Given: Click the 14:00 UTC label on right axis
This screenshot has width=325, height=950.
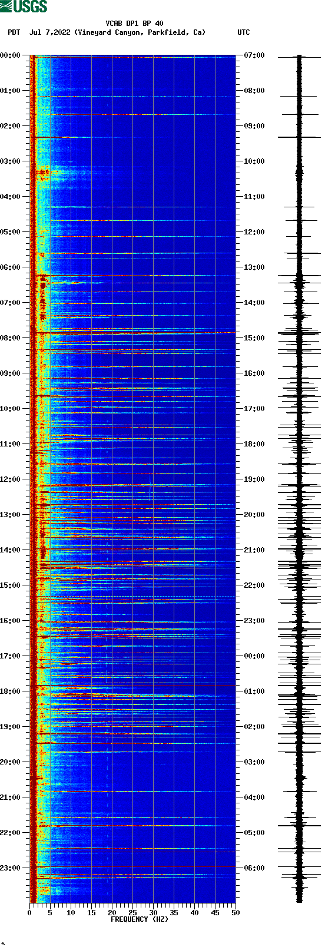Looking at the screenshot, I should [254, 303].
